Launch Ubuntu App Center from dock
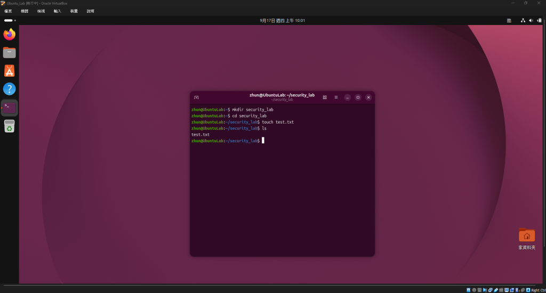The image size is (546, 293). [x=10, y=71]
